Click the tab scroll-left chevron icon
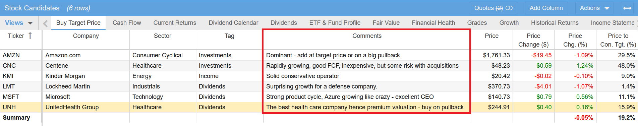This screenshot has width=638, height=126. 46,23
